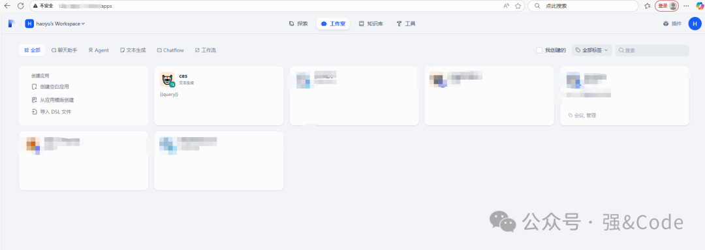The width and height of the screenshot is (705, 250).
Task: Go to the 探索 tab
Action: tap(298, 23)
